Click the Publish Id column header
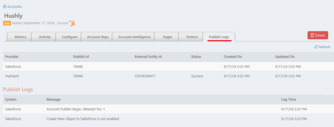 pyautogui.click(x=81, y=57)
